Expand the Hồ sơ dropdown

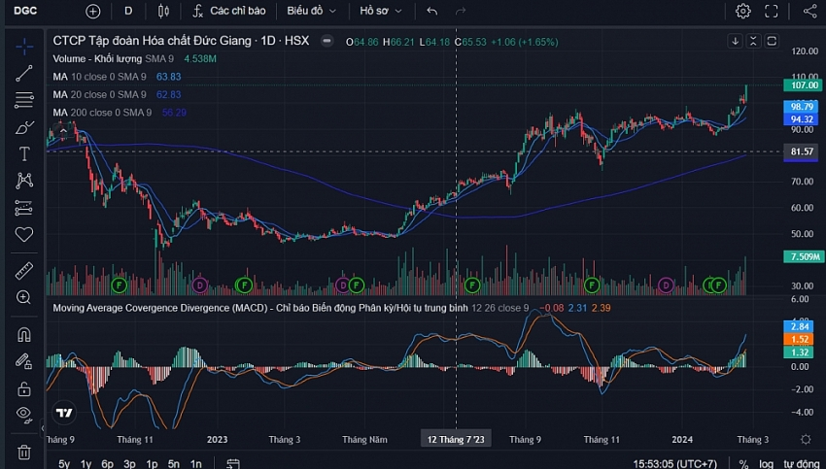point(380,12)
